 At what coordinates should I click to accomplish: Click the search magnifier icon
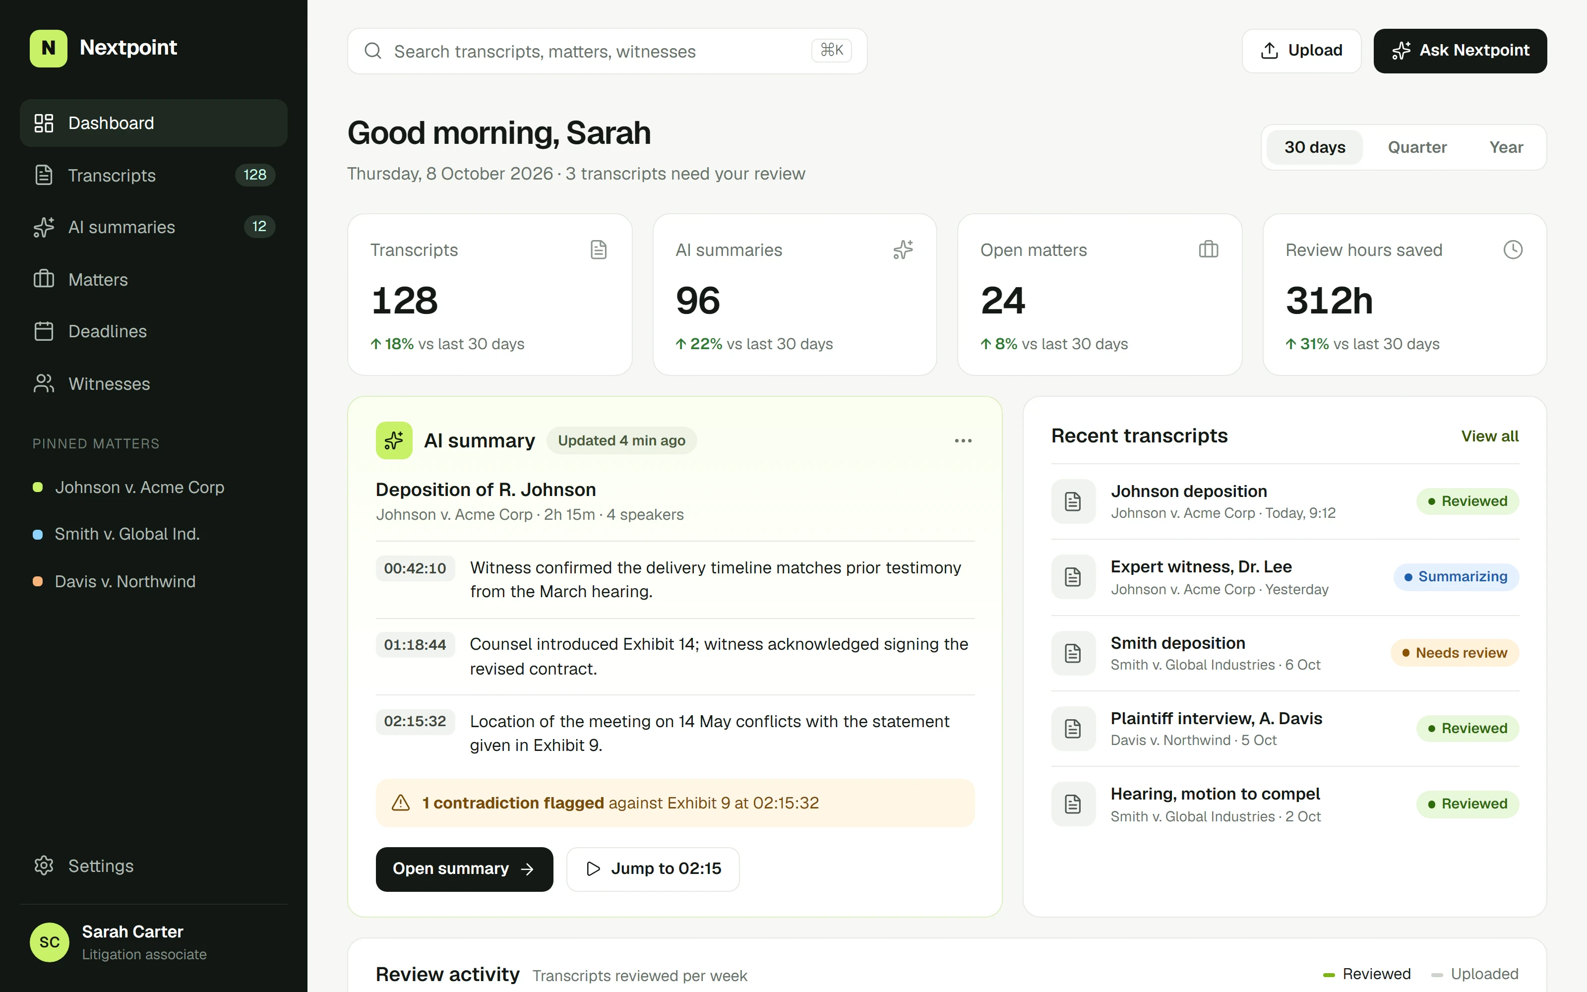[373, 51]
